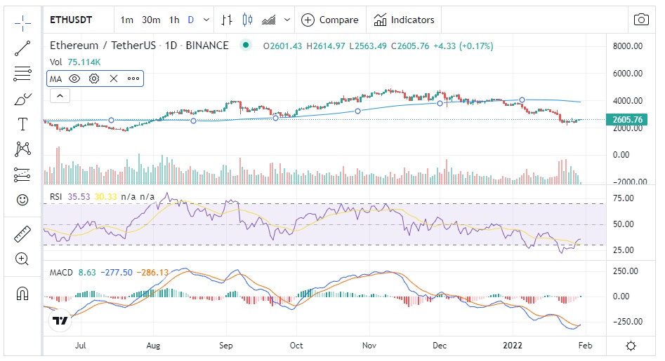Image resolution: width=665 pixels, height=361 pixels.
Task: Click the Ethereum / TetherUS chart title
Action: [x=139, y=46]
